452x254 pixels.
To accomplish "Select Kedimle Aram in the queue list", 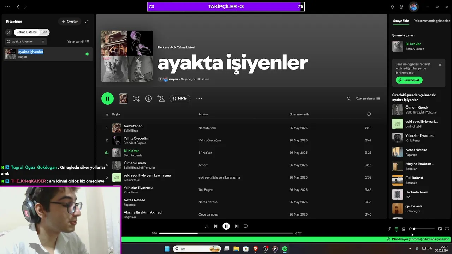I will click(418, 194).
